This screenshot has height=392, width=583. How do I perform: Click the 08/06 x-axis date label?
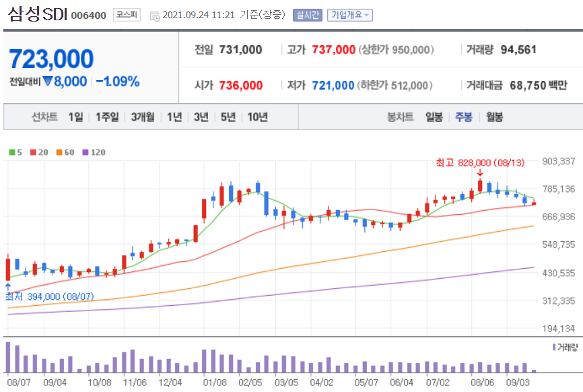[482, 383]
